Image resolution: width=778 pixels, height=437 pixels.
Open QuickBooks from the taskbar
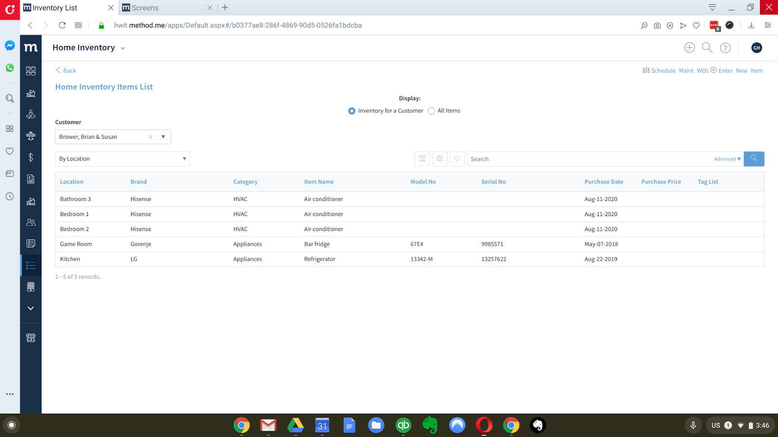[404, 425]
